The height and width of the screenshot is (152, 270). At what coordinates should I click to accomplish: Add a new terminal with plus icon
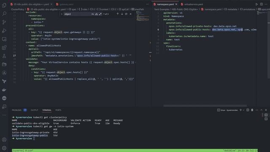pyautogui.click(x=240, y=110)
